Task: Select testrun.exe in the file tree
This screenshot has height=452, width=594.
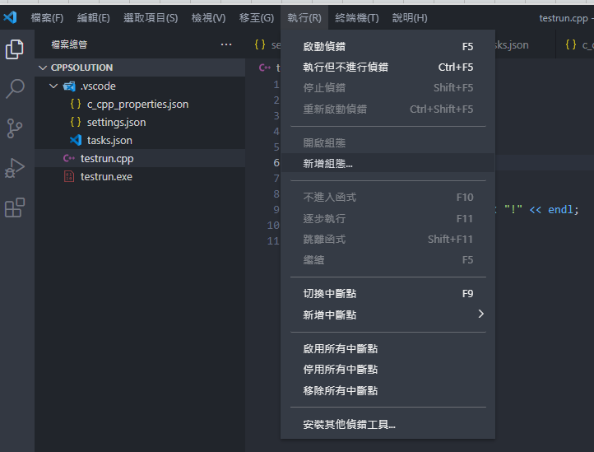Action: [106, 176]
